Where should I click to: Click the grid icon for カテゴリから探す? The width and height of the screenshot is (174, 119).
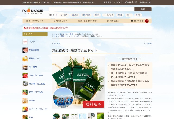click(x=27, y=21)
